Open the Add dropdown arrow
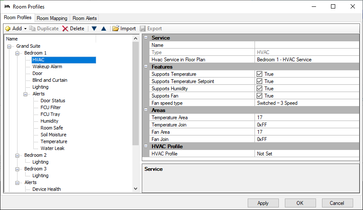This screenshot has height=210, width=363. coord(25,29)
